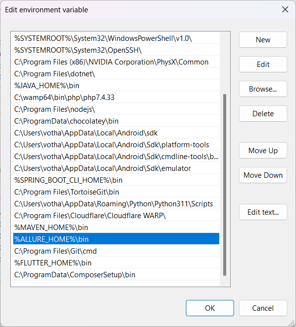This screenshot has height=327, width=296.
Task: Confirm changes with OK
Action: pos(210,308)
